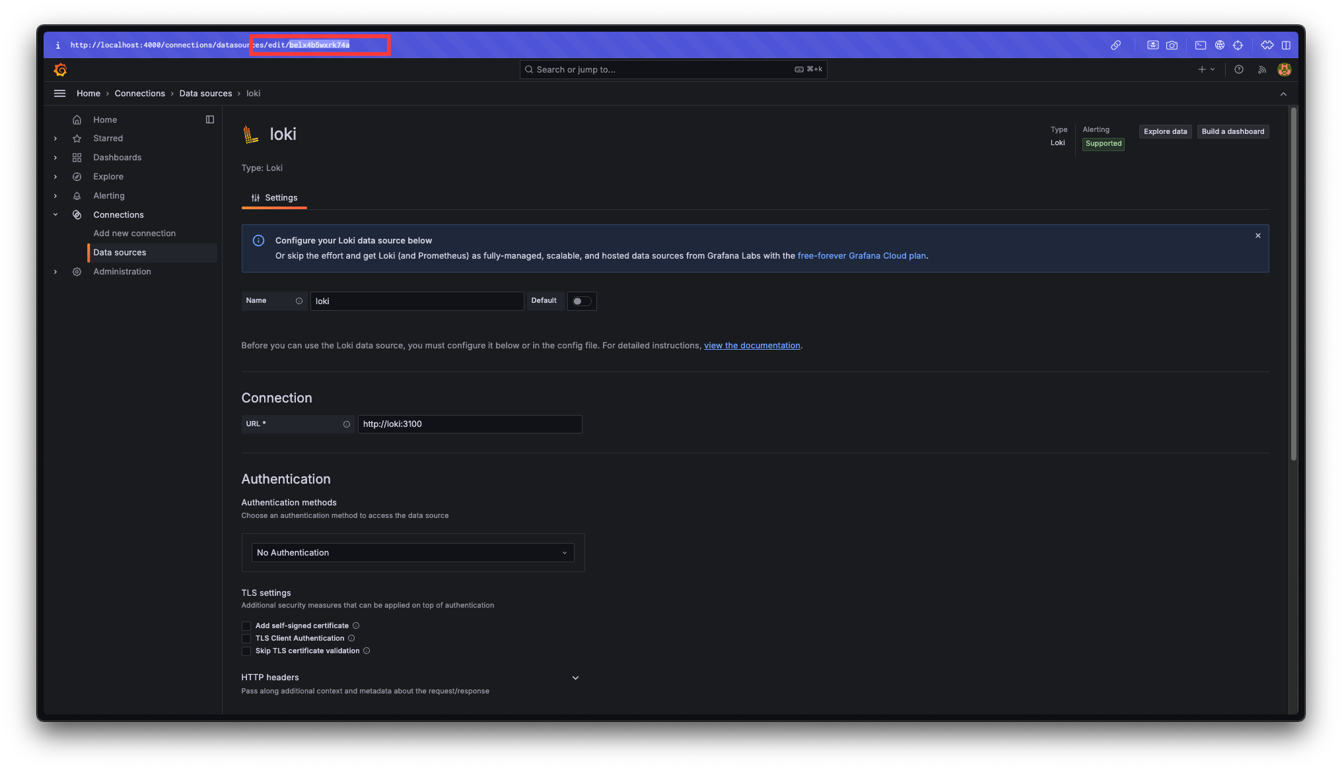
Task: Click the Explore data button
Action: point(1165,132)
